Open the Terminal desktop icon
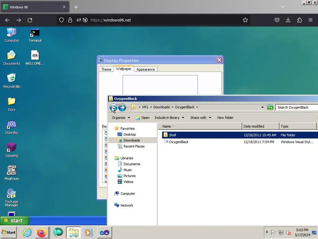This screenshot has width=318, height=239. point(35,35)
